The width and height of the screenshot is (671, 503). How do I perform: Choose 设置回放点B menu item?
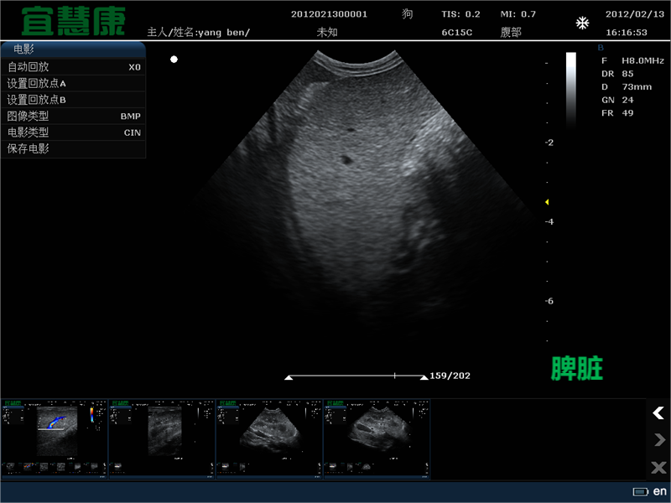73,100
